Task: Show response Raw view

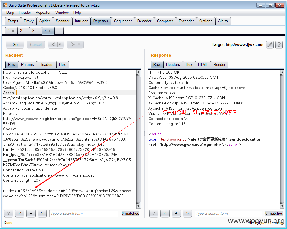Action: pyautogui.click(x=157, y=64)
